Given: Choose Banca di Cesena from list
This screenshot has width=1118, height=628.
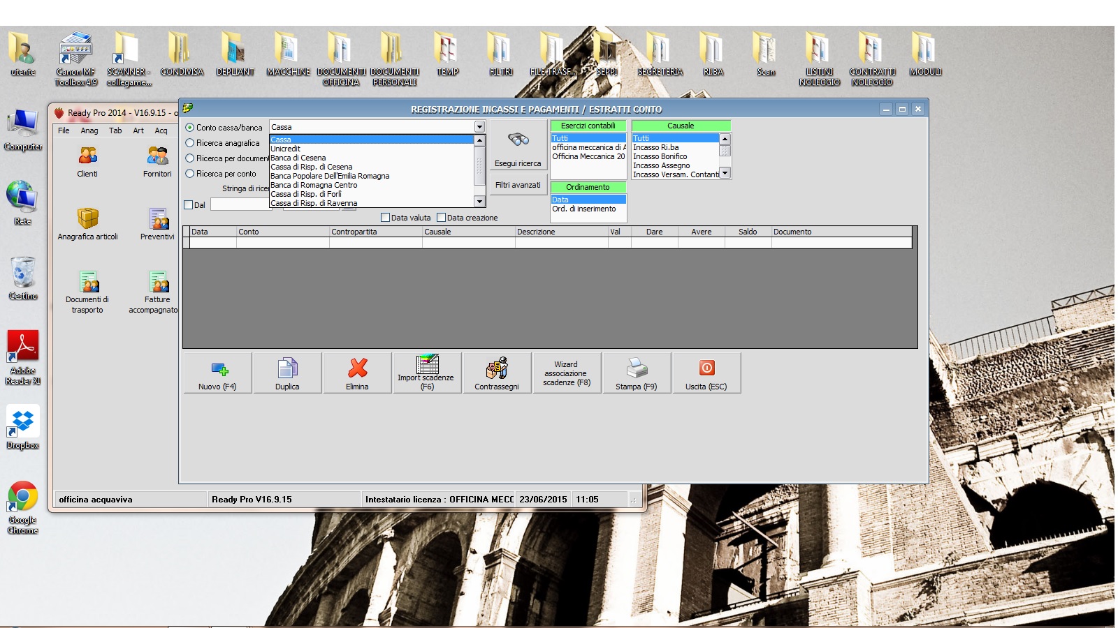Looking at the screenshot, I should [372, 158].
